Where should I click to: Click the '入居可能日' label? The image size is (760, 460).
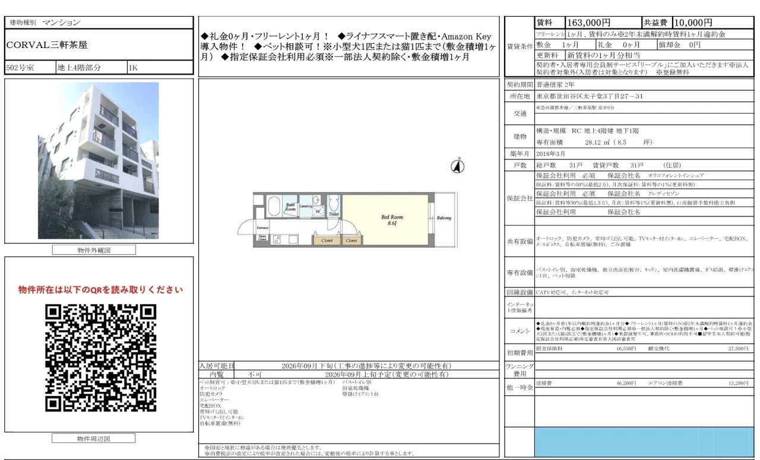coord(216,366)
